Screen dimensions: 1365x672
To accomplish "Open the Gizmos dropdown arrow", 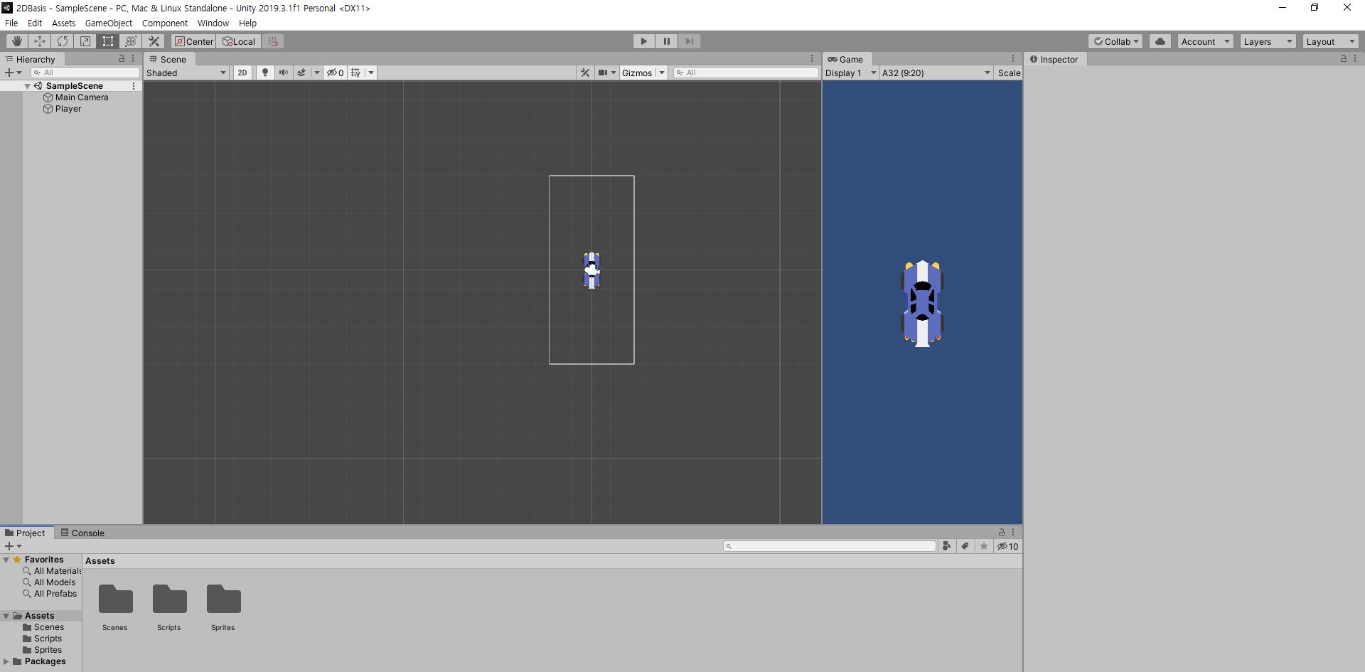I will 662,73.
